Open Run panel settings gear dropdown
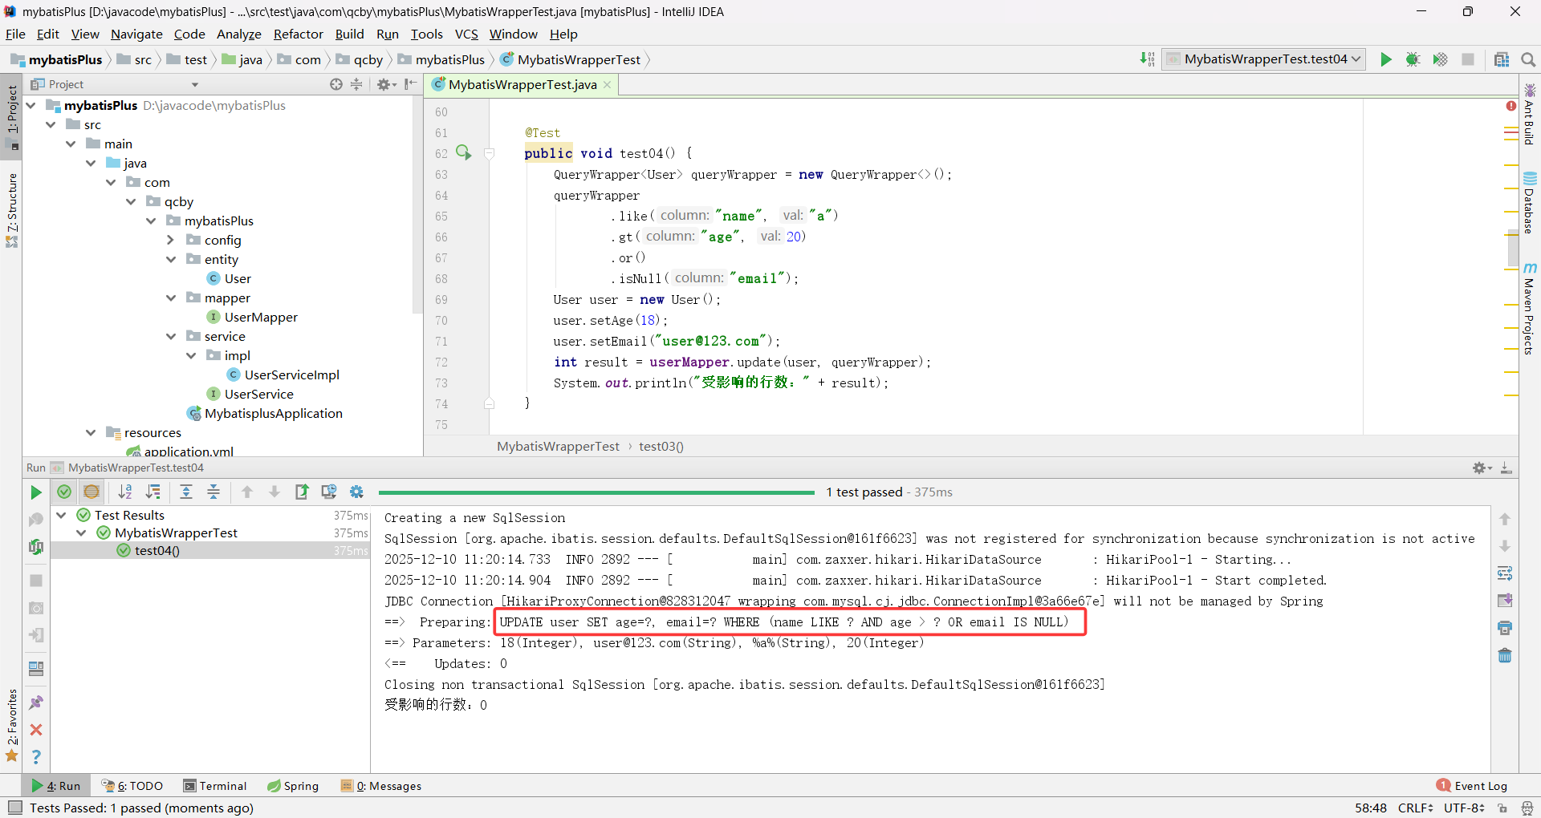 click(1482, 468)
